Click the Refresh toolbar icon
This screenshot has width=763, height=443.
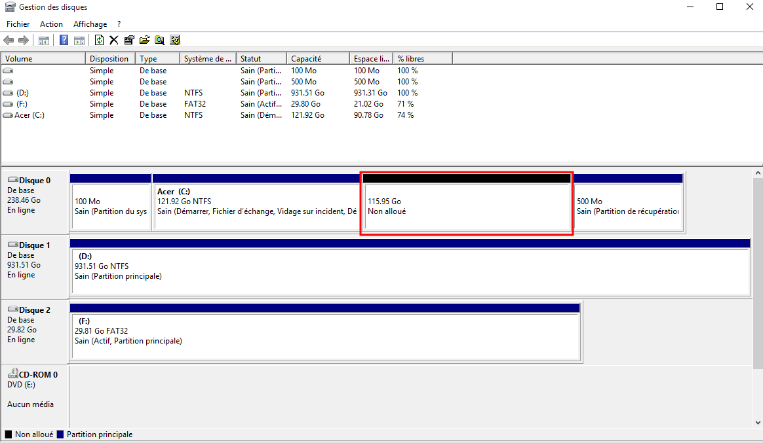(99, 41)
